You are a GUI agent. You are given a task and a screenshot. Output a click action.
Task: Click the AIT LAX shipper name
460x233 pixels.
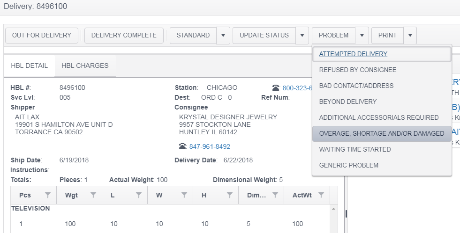[x=27, y=117]
